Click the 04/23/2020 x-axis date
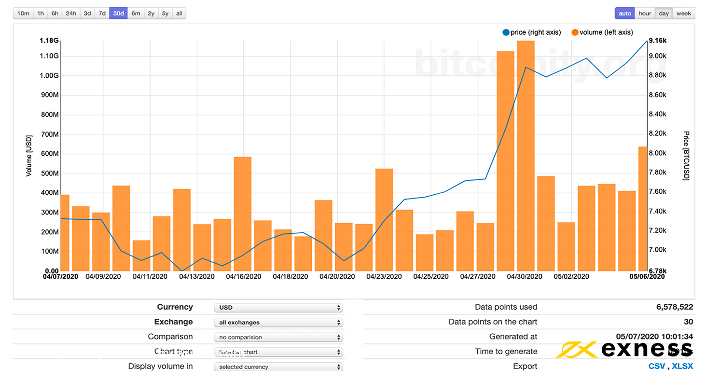The height and width of the screenshot is (371, 706). coord(384,277)
